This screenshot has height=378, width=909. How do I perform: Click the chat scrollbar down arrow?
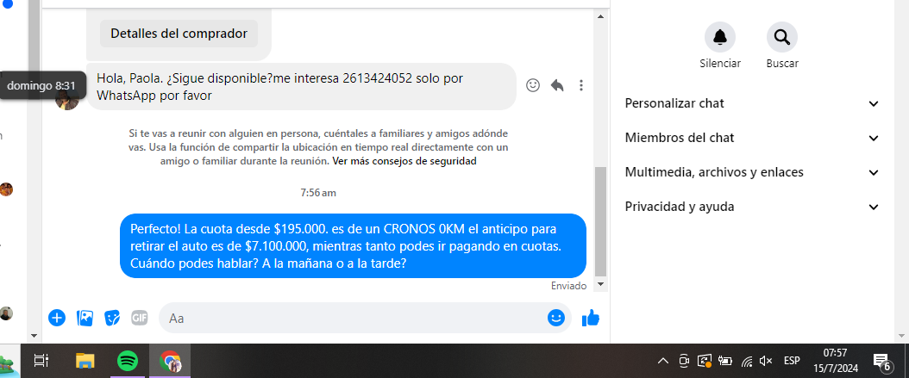point(600,284)
